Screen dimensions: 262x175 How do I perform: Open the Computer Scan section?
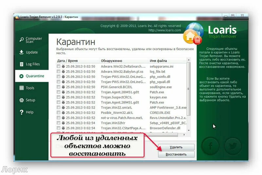tap(32, 40)
